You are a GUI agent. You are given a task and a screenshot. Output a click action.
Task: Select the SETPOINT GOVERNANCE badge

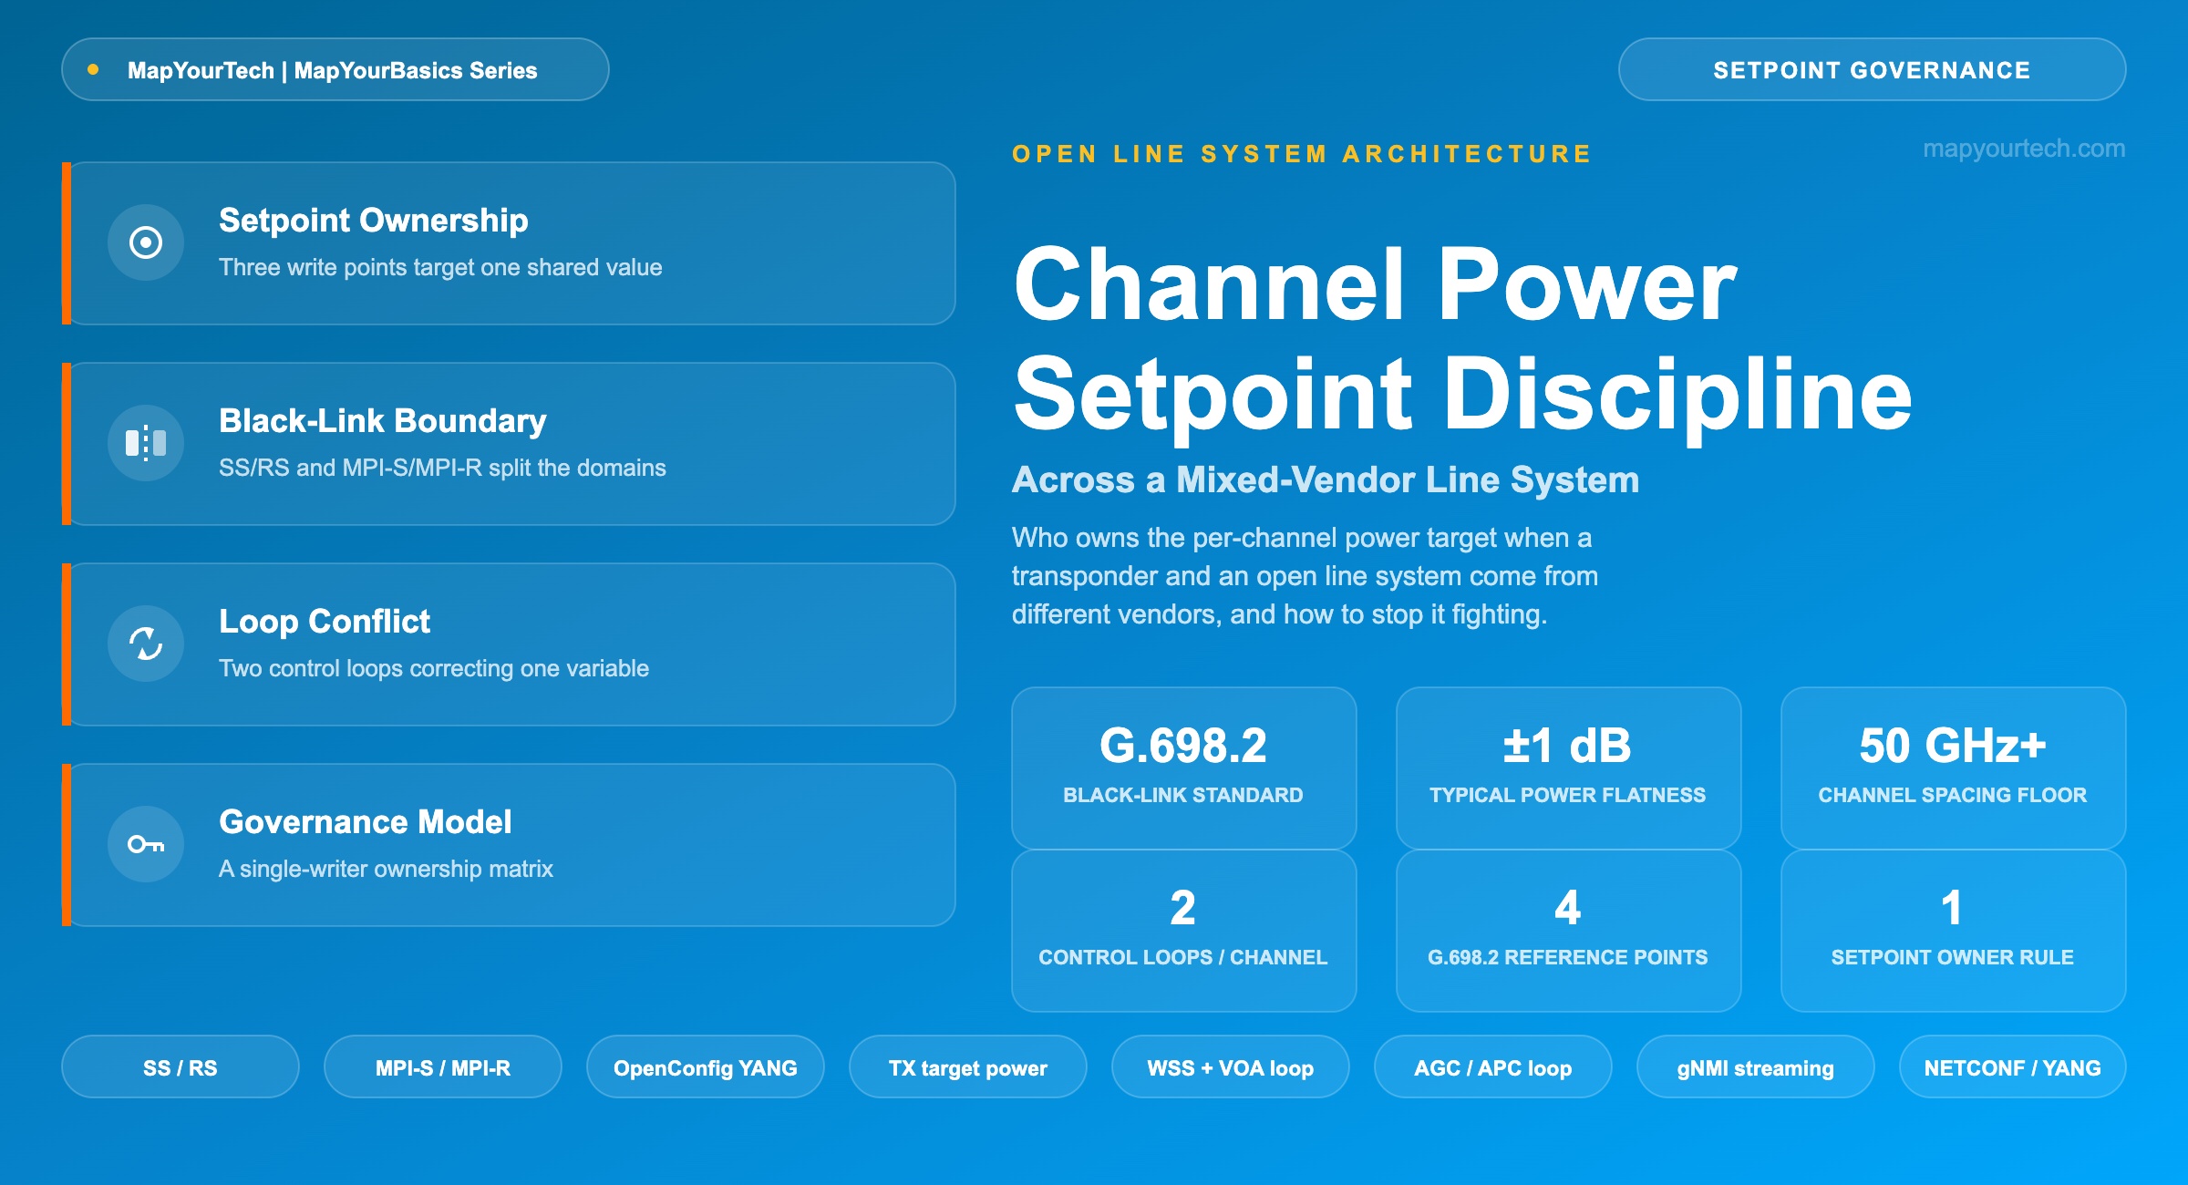point(1873,69)
